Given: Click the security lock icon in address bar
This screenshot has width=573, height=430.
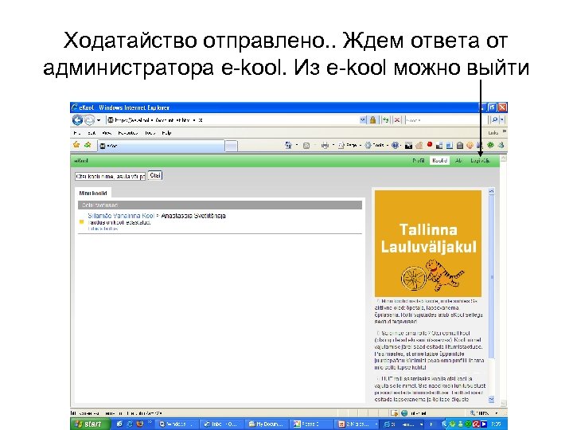Looking at the screenshot, I should (x=372, y=120).
